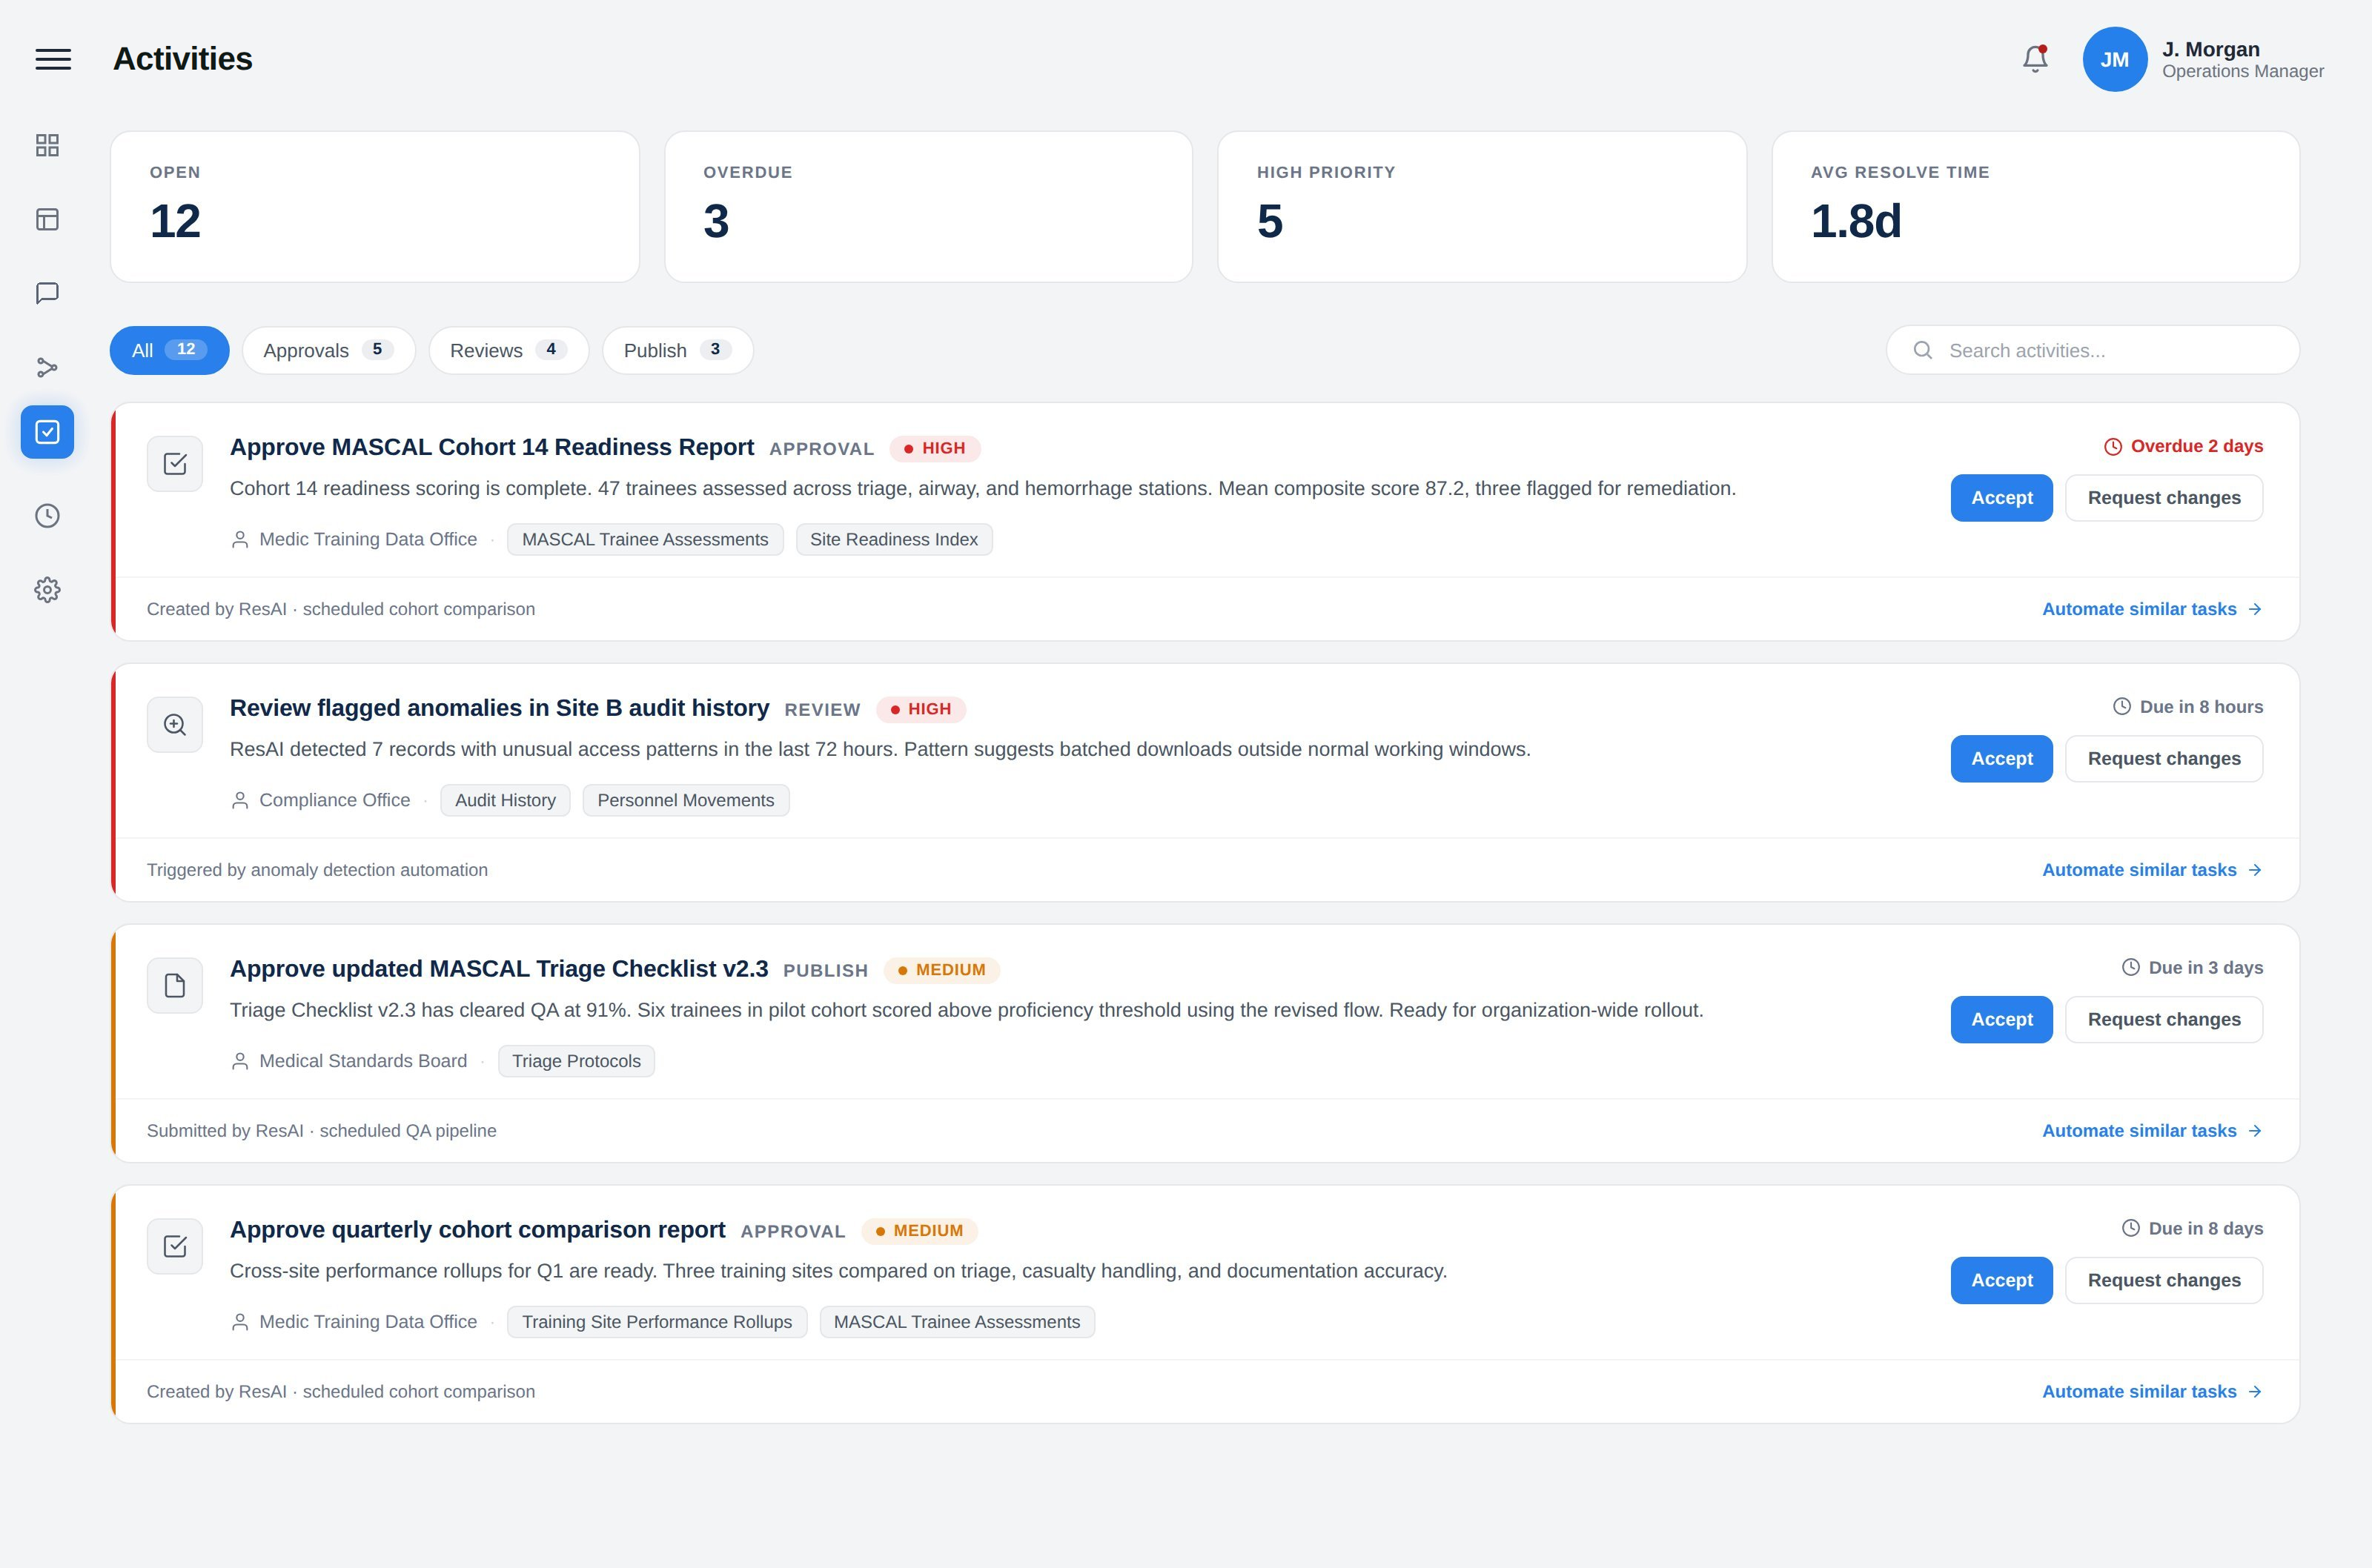Click the JM user avatar
Image resolution: width=2372 pixels, height=1568 pixels.
point(2114,59)
